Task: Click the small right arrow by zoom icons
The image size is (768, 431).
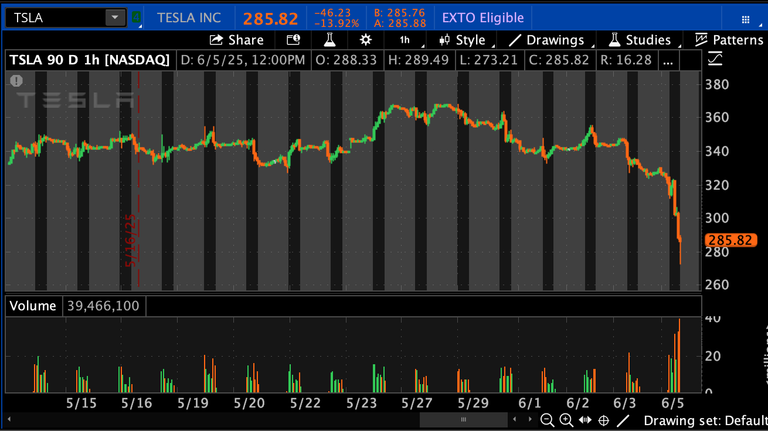Action: pyautogui.click(x=531, y=419)
